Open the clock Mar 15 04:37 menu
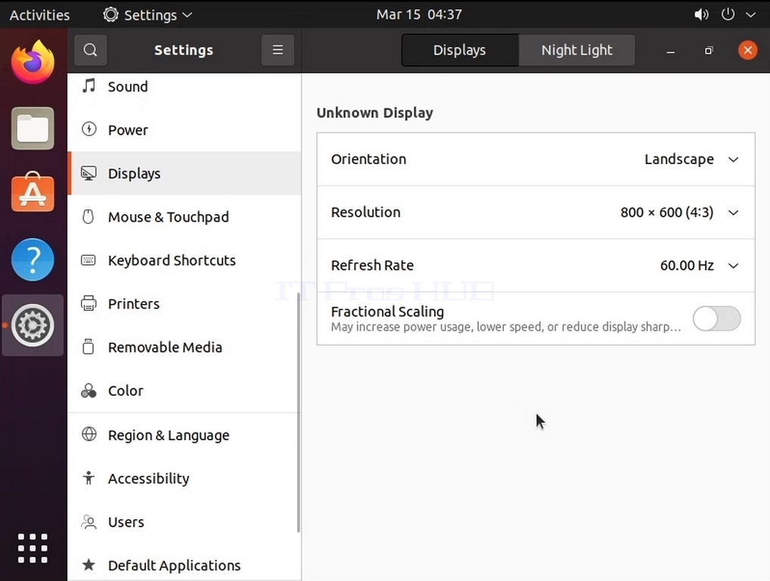770x581 pixels. 419,14
